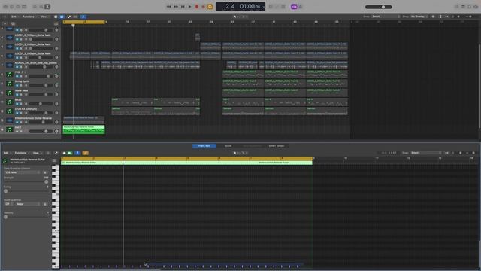Show Global Tracks via track header button
The height and width of the screenshot is (271, 481).
(x=56, y=23)
